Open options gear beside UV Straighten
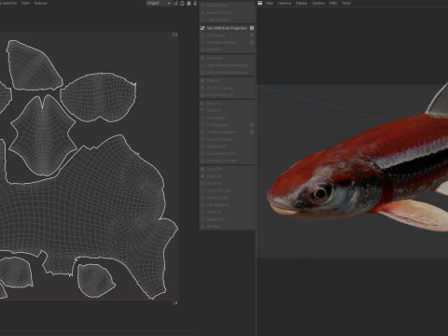The image size is (448, 336). (252, 125)
